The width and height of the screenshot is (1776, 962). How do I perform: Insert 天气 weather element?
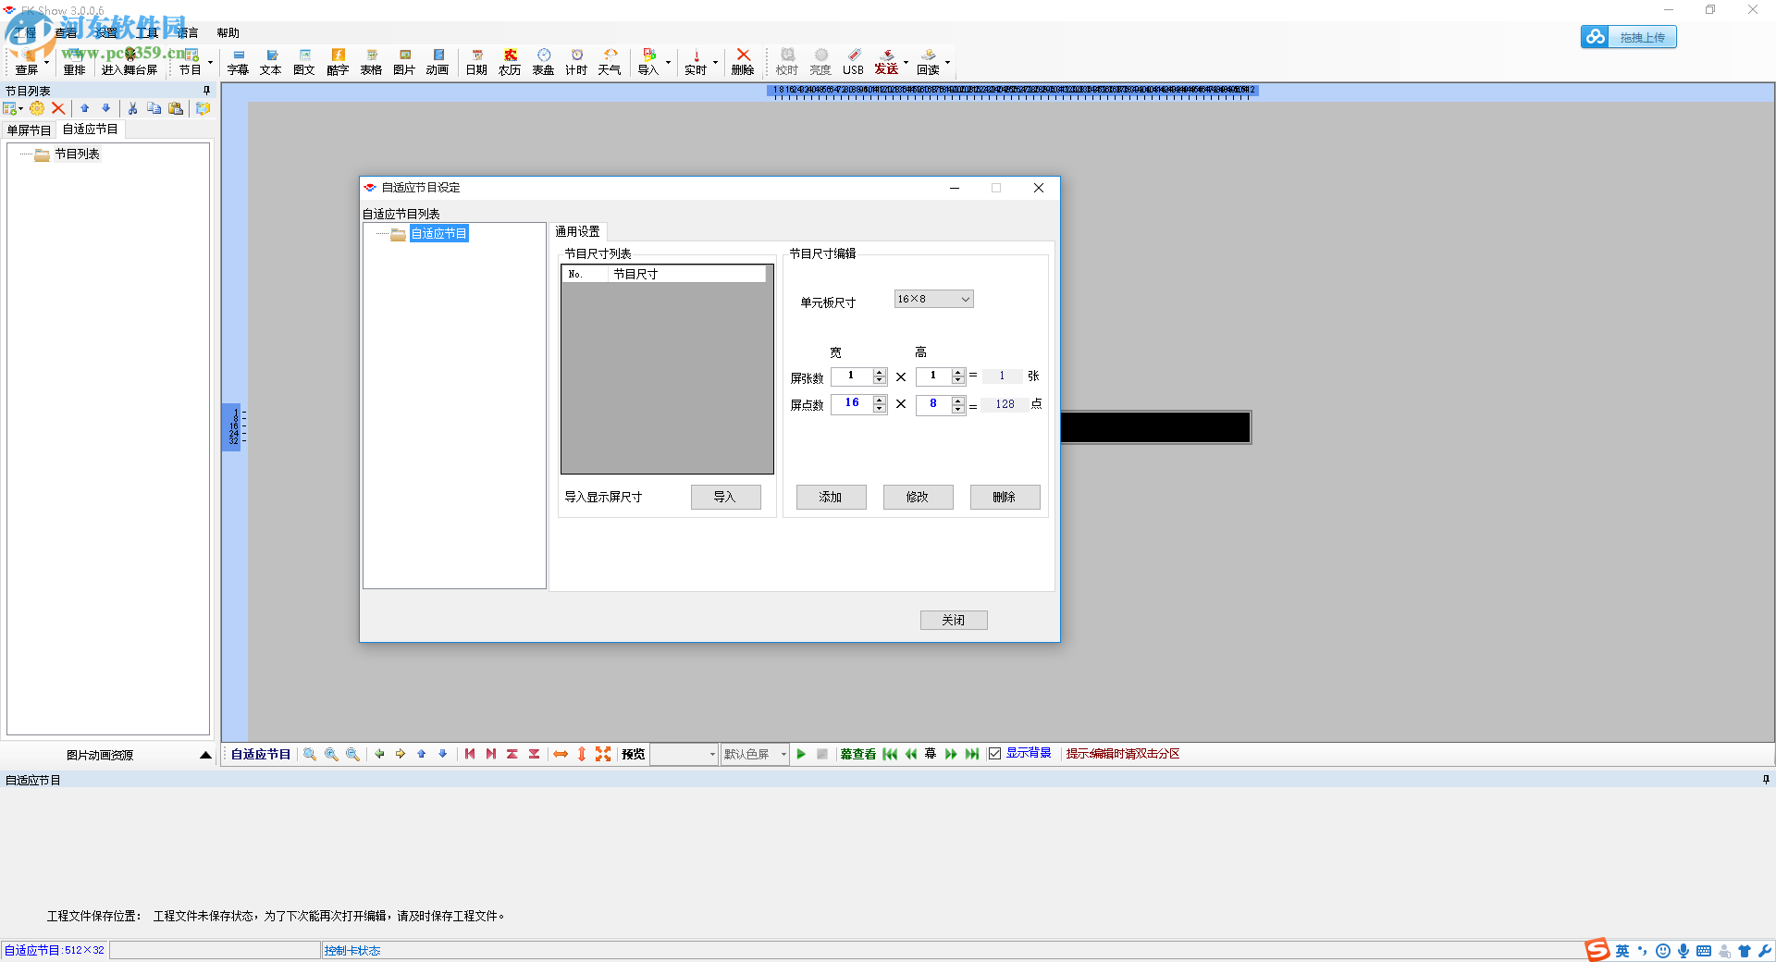coord(610,62)
